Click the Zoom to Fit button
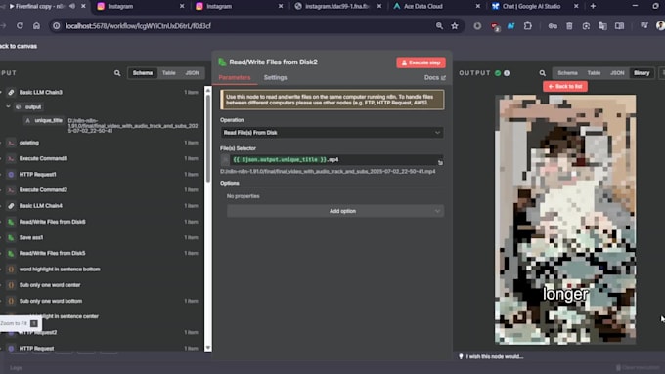665x374 pixels. click(x=20, y=323)
